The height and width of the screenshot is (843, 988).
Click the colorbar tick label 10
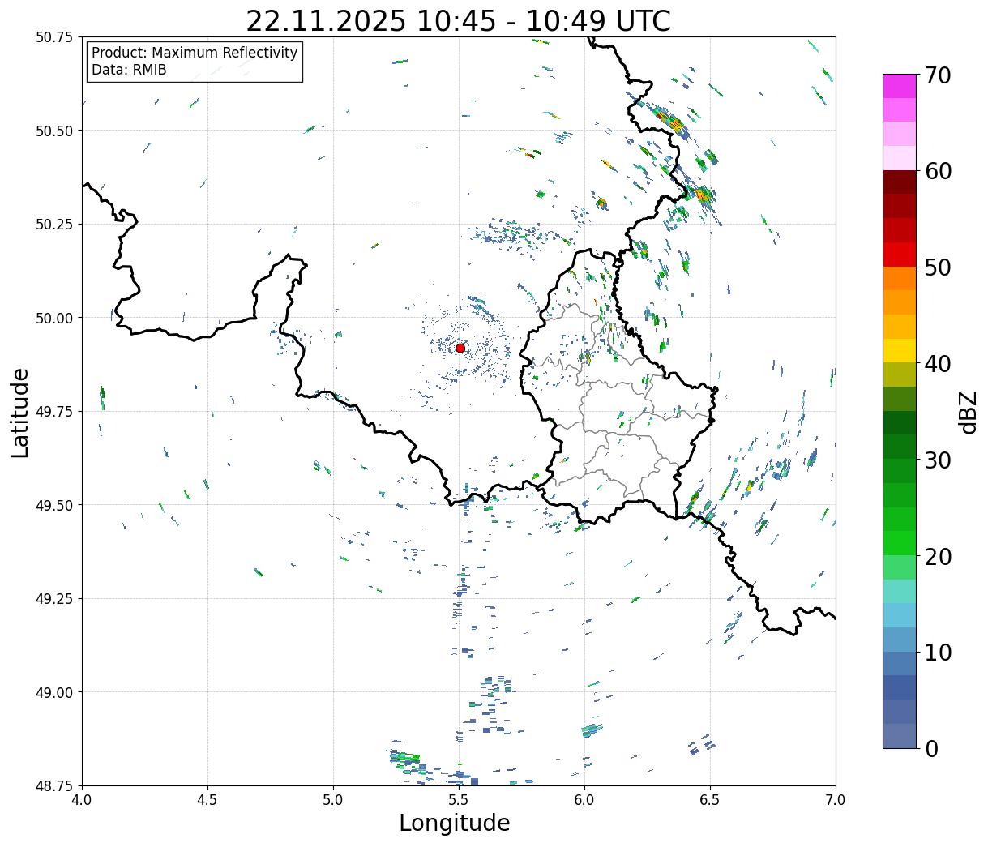click(x=938, y=653)
